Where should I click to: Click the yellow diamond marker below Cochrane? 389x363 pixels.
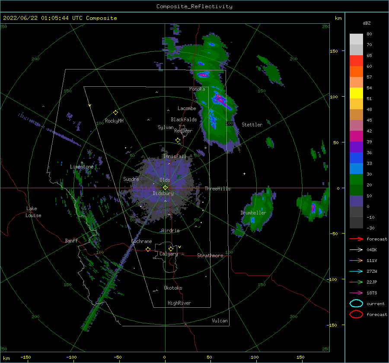pos(148,249)
